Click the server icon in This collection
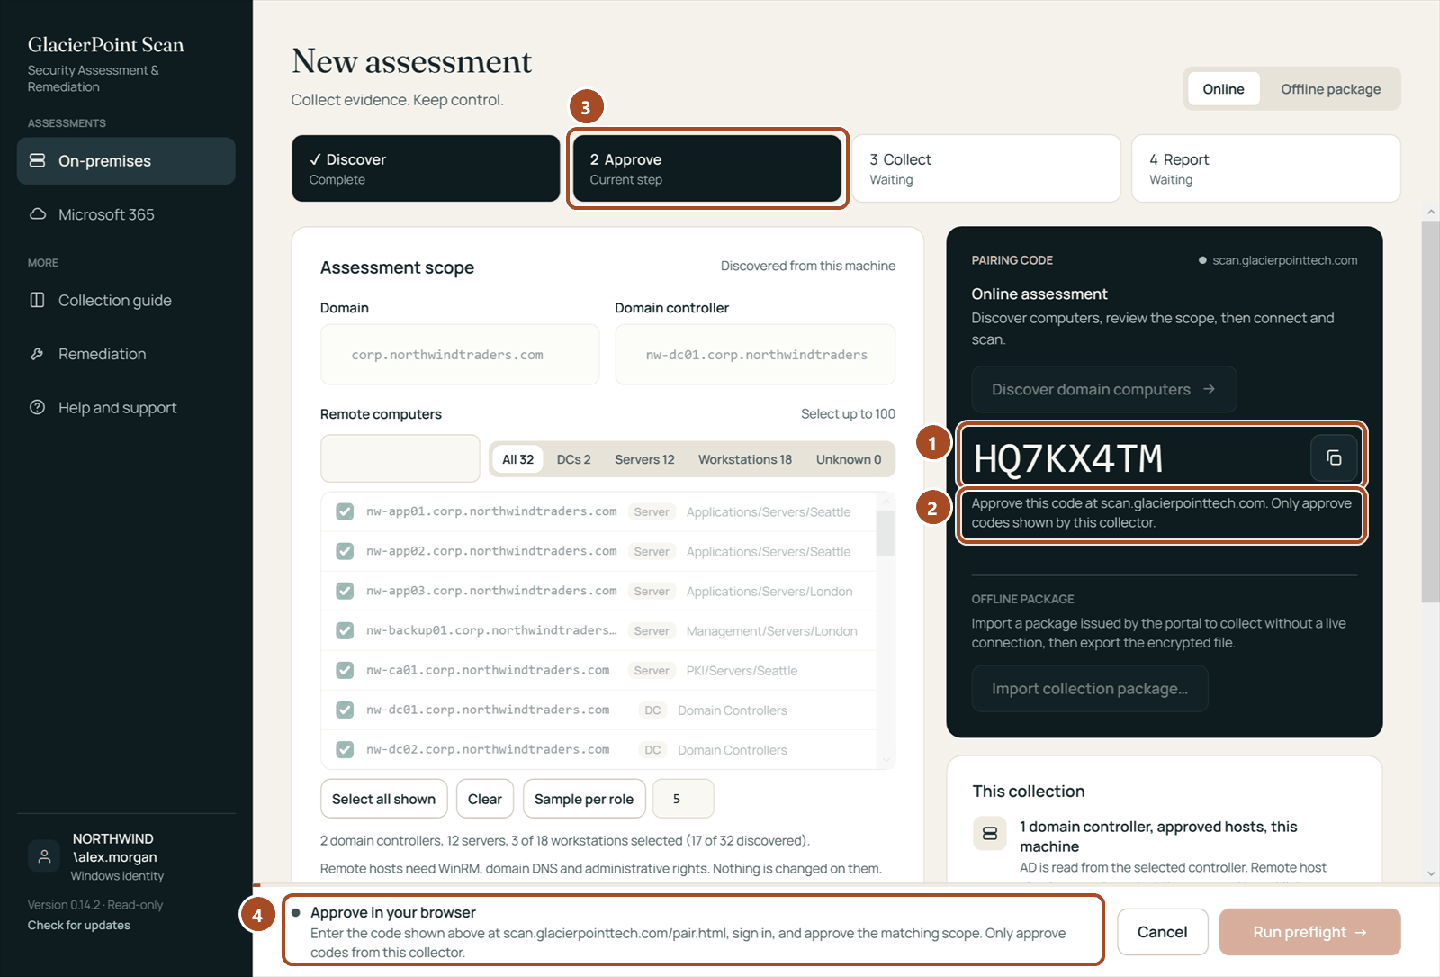Image resolution: width=1440 pixels, height=977 pixels. 990,833
